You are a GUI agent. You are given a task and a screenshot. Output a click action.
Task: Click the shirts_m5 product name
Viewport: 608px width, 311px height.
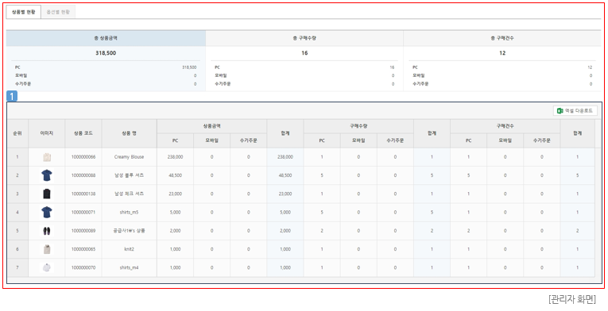point(129,213)
